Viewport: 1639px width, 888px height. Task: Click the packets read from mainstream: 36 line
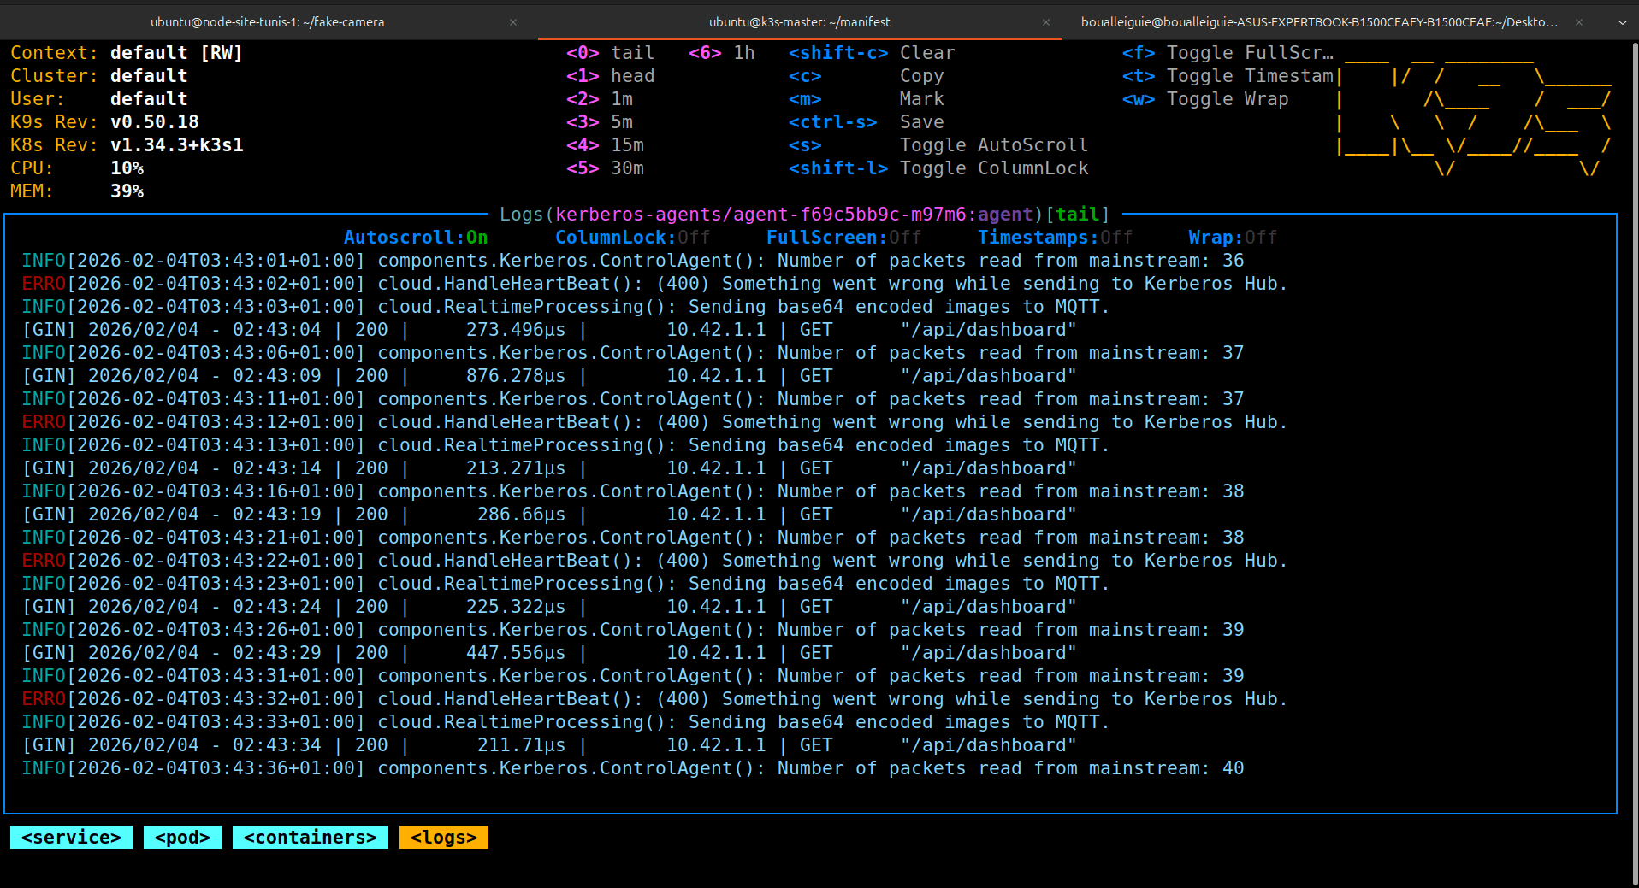coord(633,261)
